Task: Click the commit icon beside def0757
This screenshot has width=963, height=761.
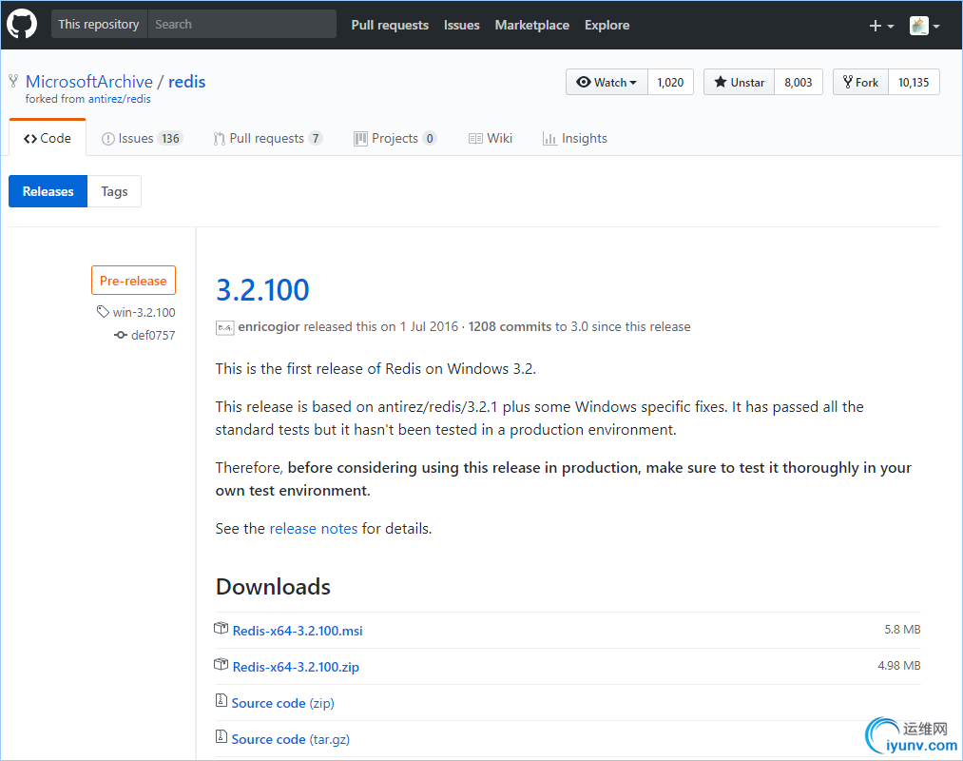Action: click(x=121, y=335)
